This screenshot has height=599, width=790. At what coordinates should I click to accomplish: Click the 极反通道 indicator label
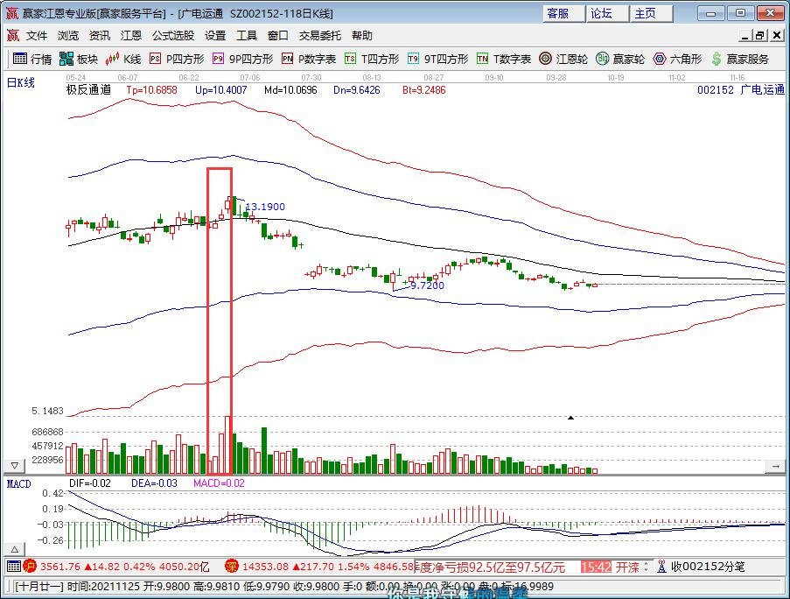(88, 89)
